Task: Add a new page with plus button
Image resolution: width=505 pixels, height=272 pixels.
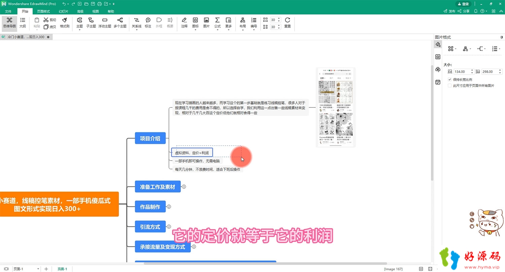Action: [x=46, y=269]
